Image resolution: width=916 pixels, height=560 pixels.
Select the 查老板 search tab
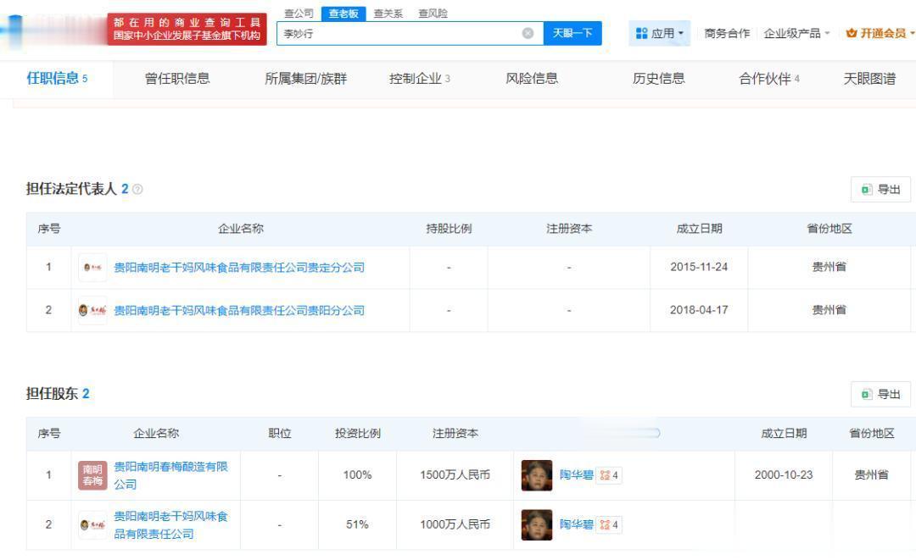tap(343, 14)
